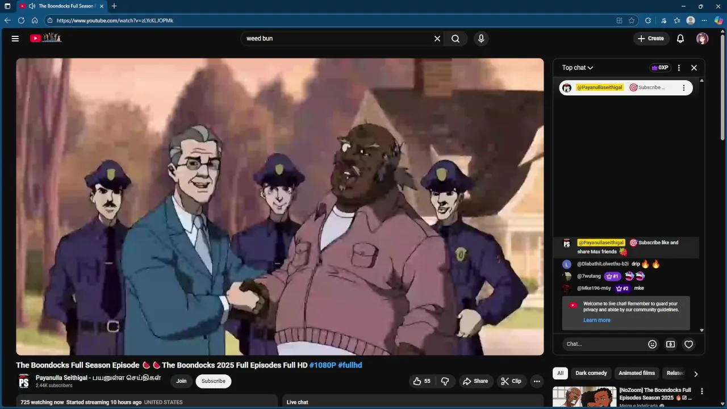Image resolution: width=727 pixels, height=409 pixels.
Task: Add page to favorites with star
Action: tap(632, 20)
